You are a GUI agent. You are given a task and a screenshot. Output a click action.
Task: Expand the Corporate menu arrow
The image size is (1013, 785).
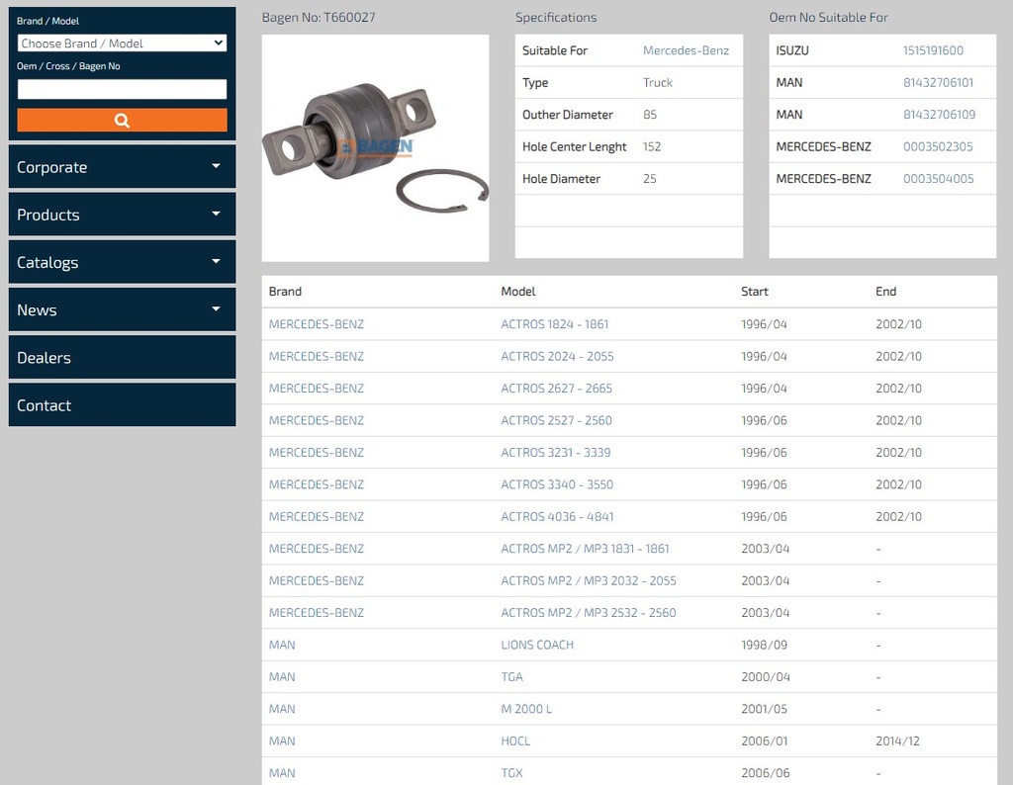click(216, 166)
